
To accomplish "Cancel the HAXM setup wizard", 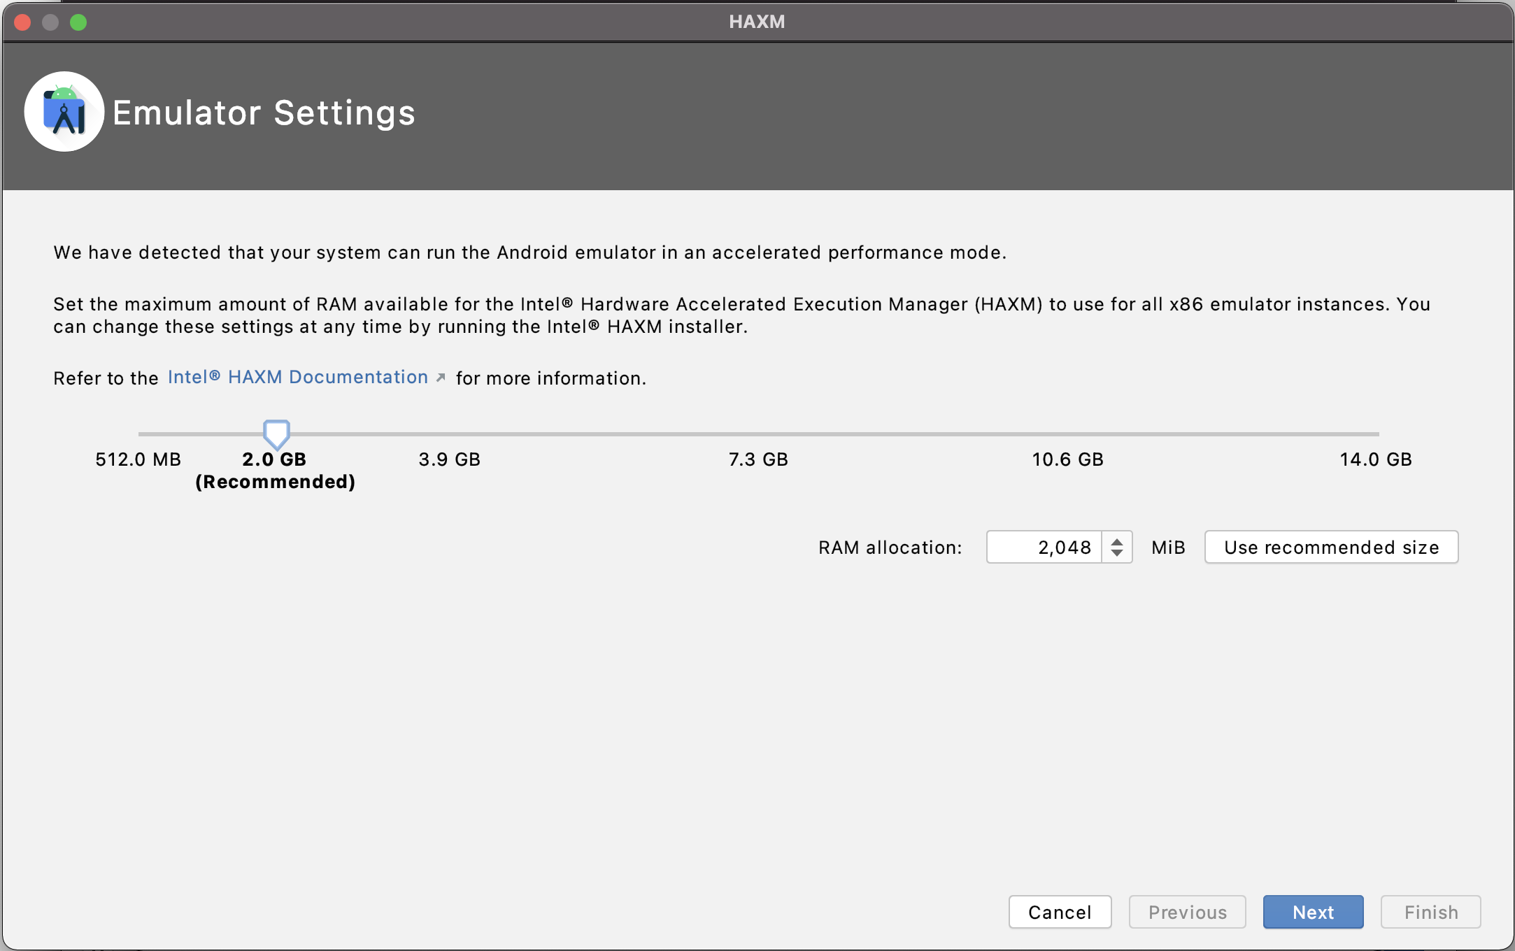I will [1060, 912].
